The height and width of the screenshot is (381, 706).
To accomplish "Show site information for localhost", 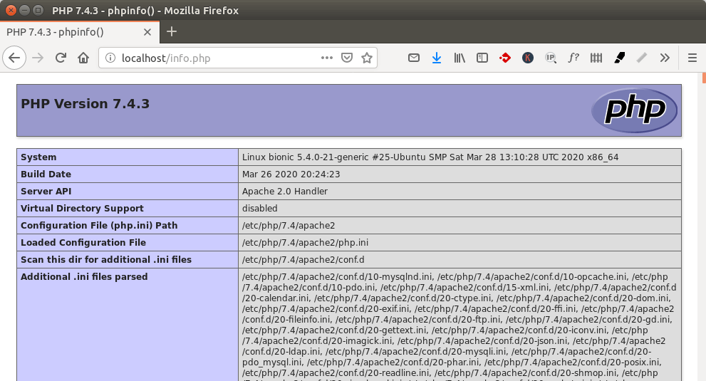I will 110,58.
